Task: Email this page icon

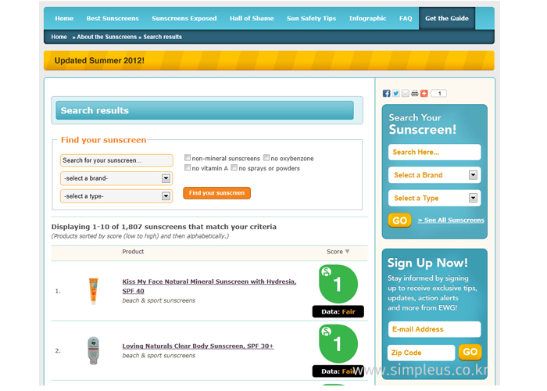Action: pyautogui.click(x=405, y=93)
